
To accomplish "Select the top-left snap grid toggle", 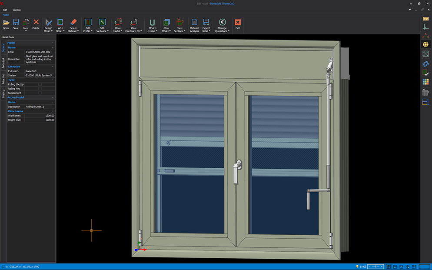I will [389, 267].
